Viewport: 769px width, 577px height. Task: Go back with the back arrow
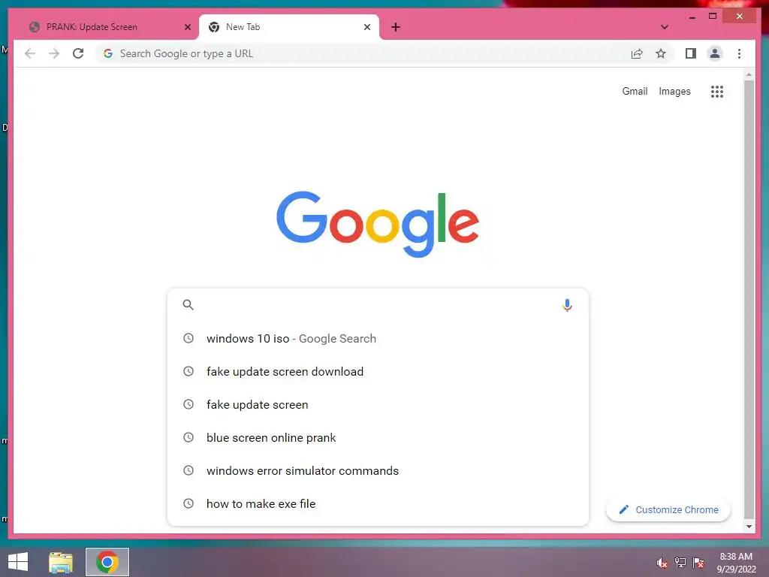pos(30,53)
